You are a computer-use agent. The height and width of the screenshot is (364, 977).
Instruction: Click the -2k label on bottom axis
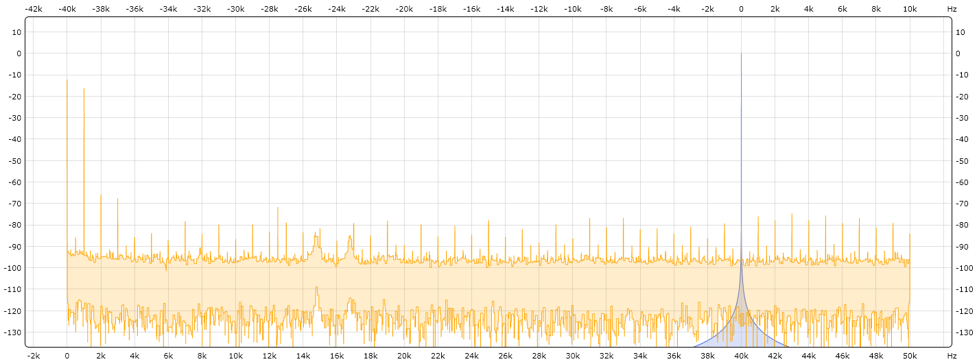(34, 356)
